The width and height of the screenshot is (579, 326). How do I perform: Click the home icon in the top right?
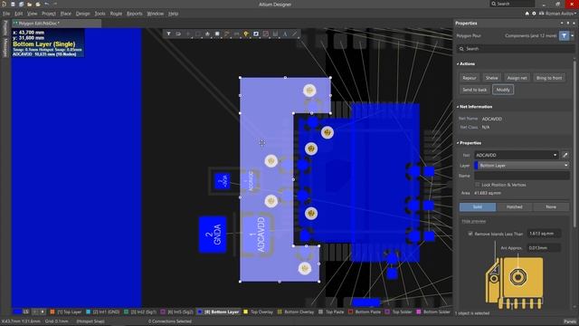(x=527, y=14)
